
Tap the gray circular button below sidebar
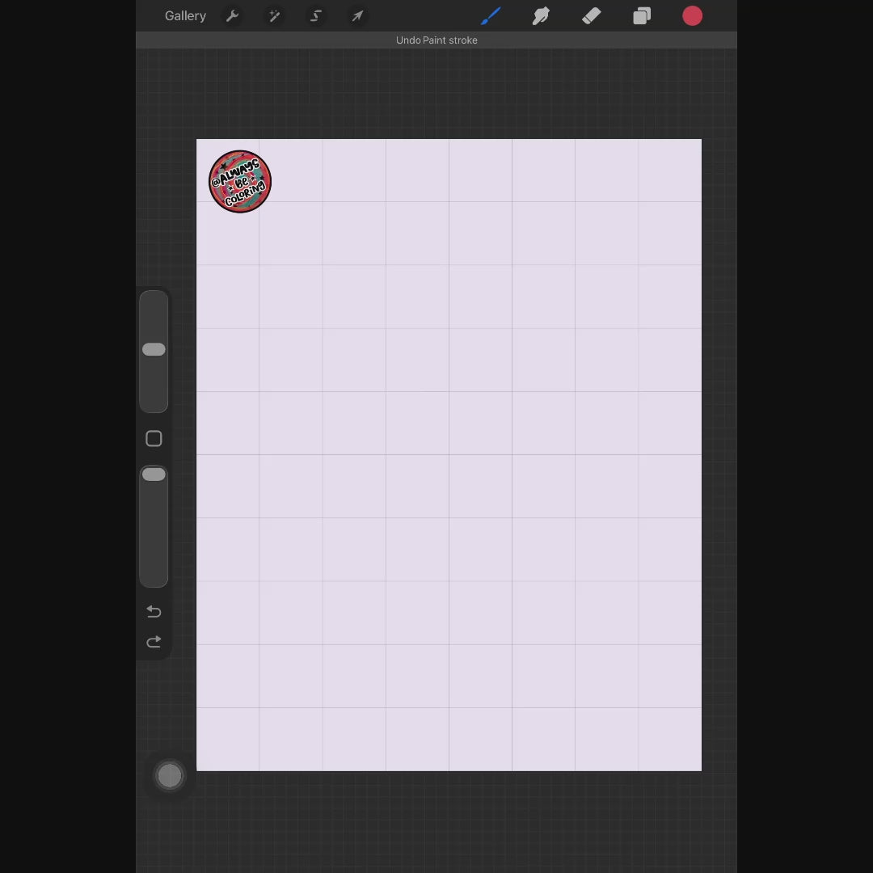170,776
